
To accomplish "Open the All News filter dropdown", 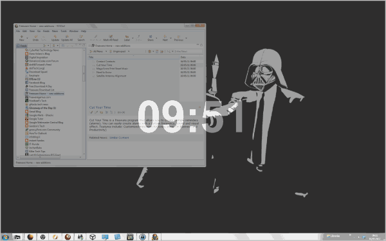I will pos(98,51).
